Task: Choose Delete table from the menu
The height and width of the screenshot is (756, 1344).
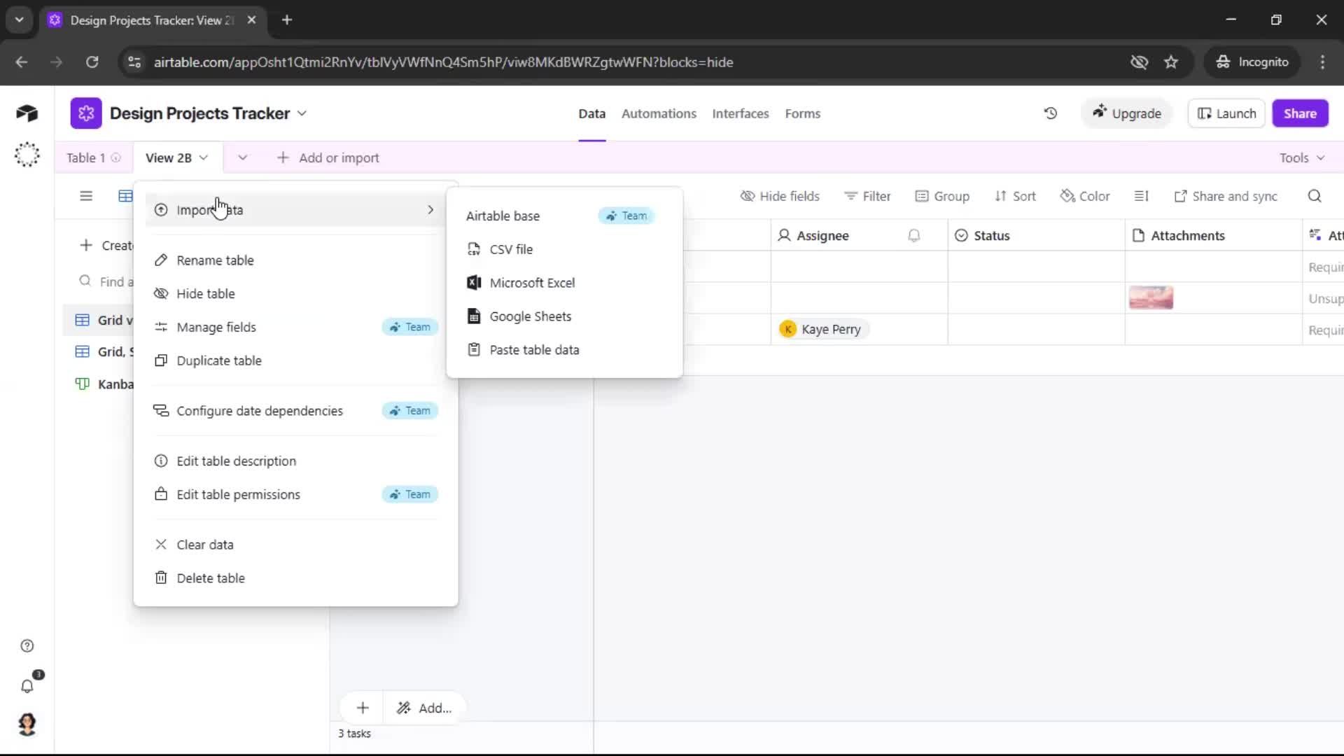Action: click(295, 578)
